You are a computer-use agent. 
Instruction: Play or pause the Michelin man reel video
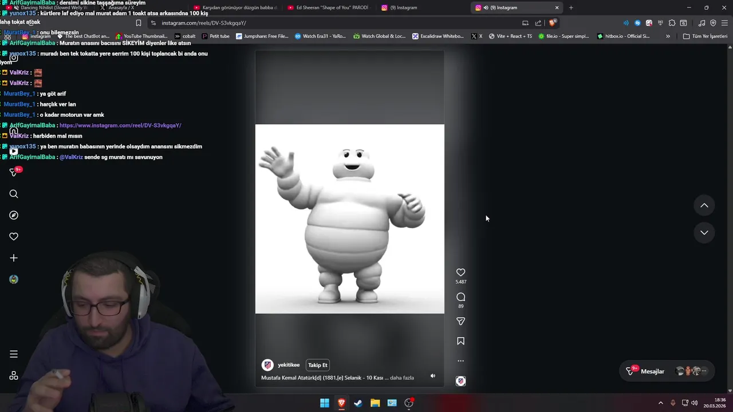click(349, 219)
